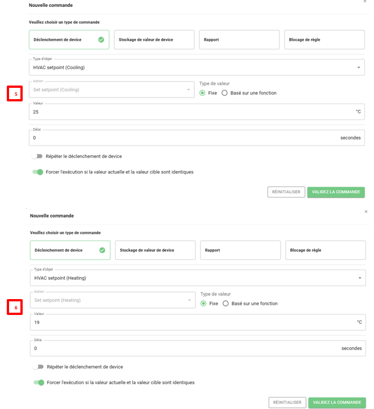Expand the Set setpoint (Cooling) action dropdown
374x409 pixels.
112,90
